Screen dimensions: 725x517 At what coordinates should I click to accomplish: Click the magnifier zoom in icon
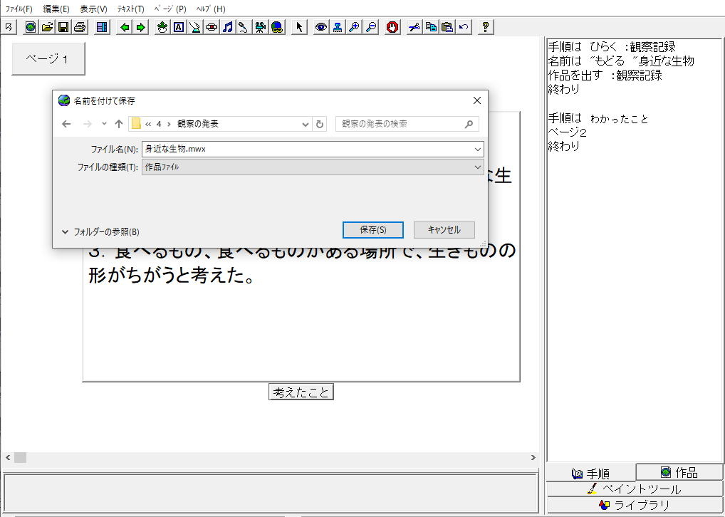click(x=354, y=27)
